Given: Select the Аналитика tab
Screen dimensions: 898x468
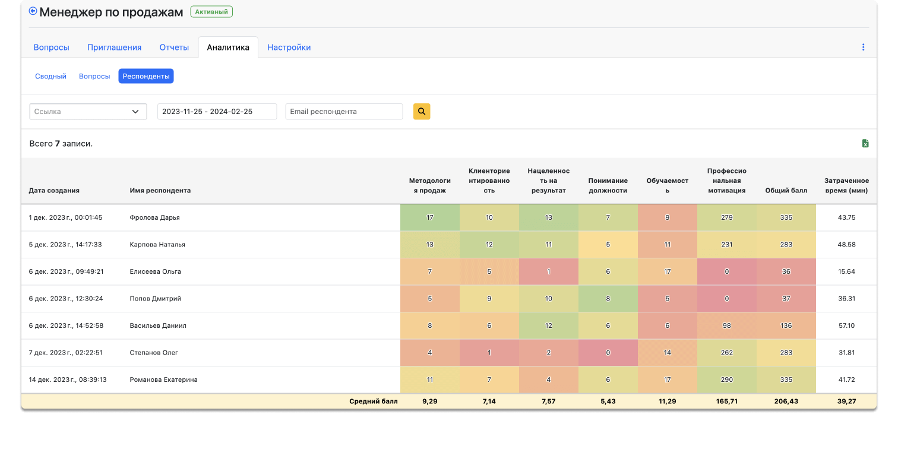Looking at the screenshot, I should 228,48.
